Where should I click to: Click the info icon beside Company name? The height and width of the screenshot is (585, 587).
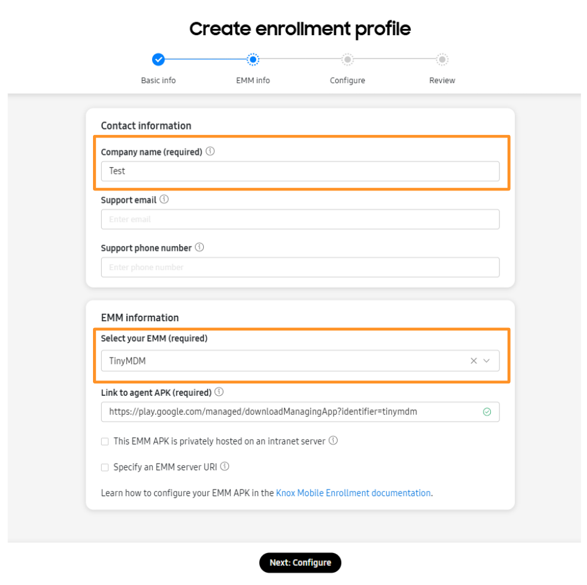tap(210, 152)
